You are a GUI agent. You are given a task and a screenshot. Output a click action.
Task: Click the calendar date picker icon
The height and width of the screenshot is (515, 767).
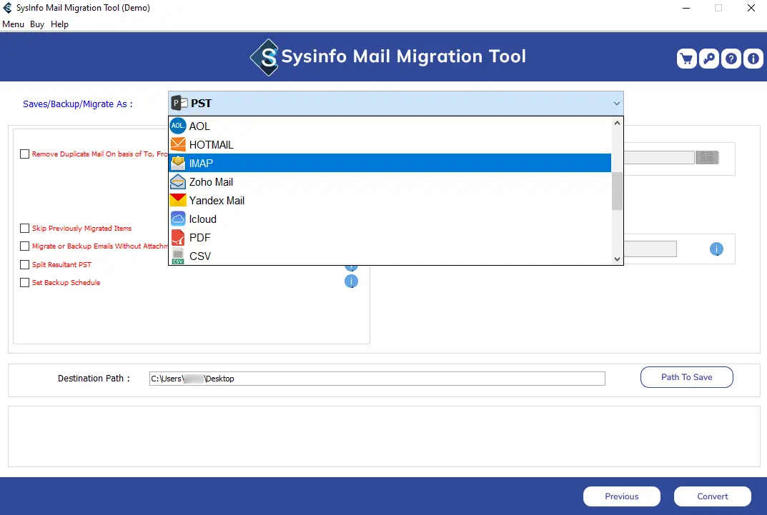[707, 157]
